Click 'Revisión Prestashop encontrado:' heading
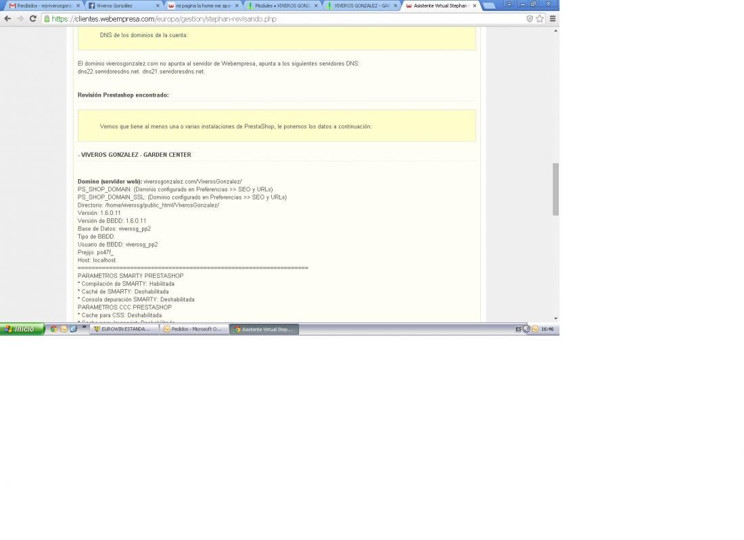Screen dimensions: 744x540 (123, 95)
